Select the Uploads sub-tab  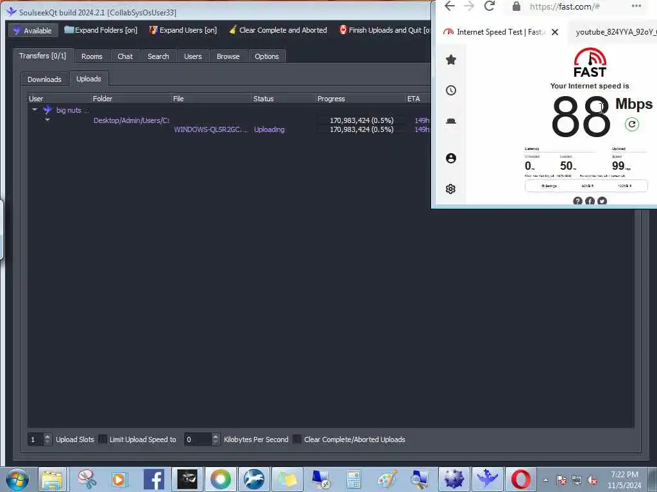(x=89, y=79)
